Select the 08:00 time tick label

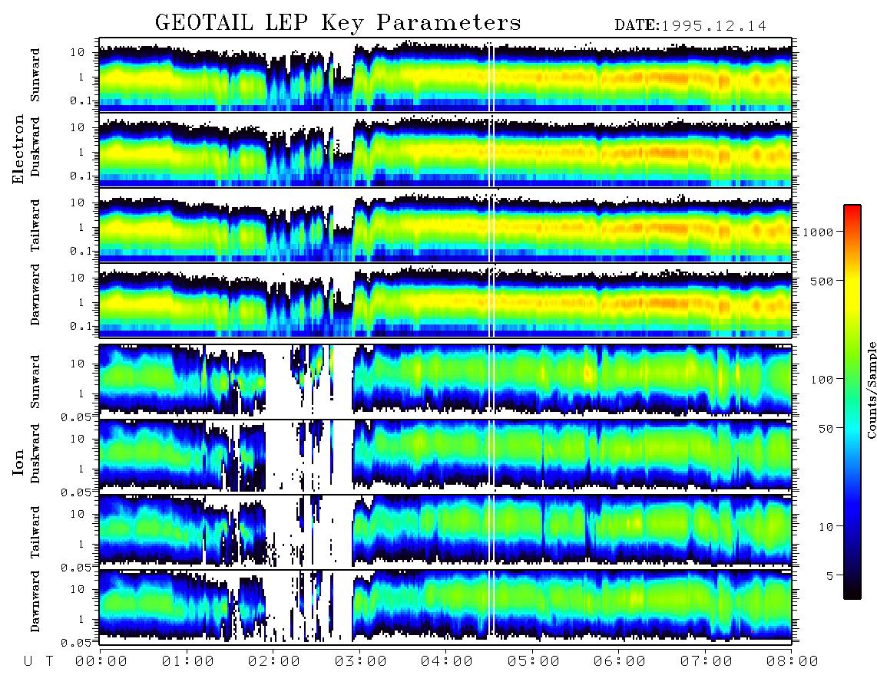[x=793, y=662]
